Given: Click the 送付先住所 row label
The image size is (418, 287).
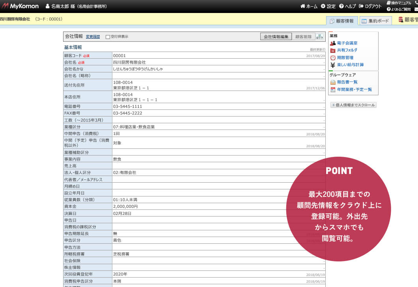Looking at the screenshot, I should [74, 85].
